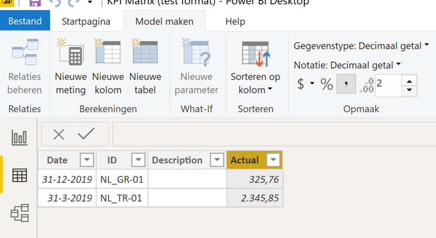Screen dimensions: 436x238
Task: Click the value 2.345,85
Action: pos(255,198)
